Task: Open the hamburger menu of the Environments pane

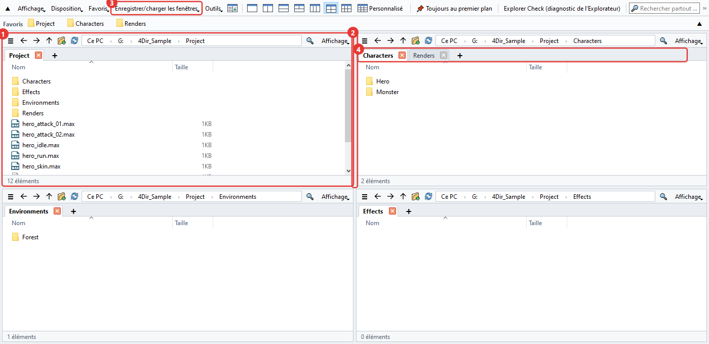Action: click(11, 197)
